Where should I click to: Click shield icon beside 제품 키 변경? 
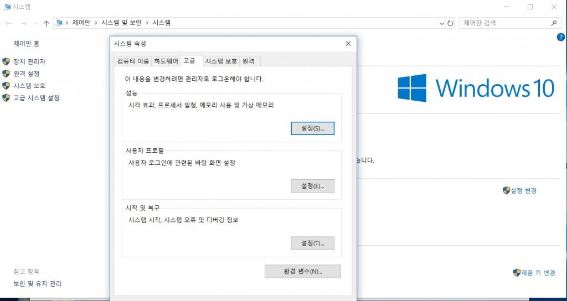coord(517,272)
